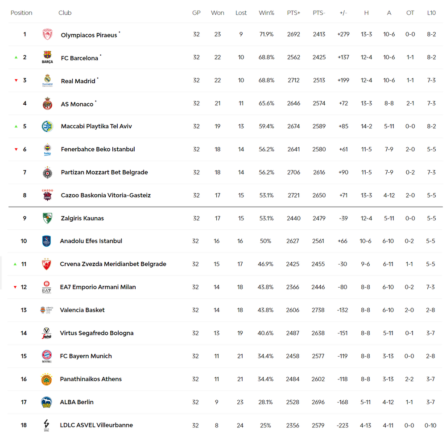This screenshot has width=446, height=435.
Task: Click the L10 column header
Action: [x=431, y=13]
